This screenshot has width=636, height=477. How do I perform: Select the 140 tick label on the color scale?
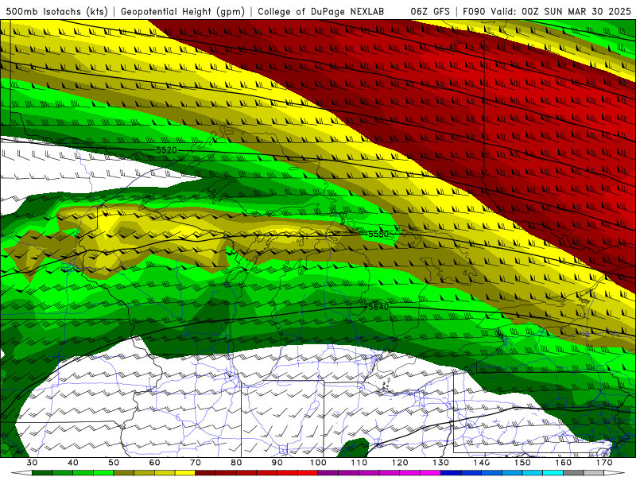click(x=482, y=463)
